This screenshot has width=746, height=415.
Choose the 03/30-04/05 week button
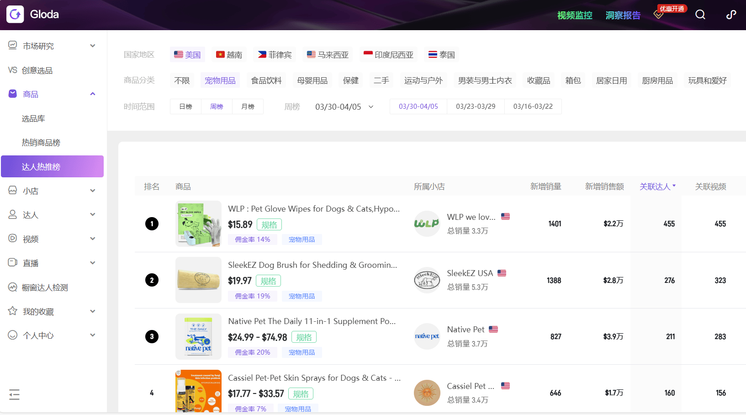tap(418, 106)
